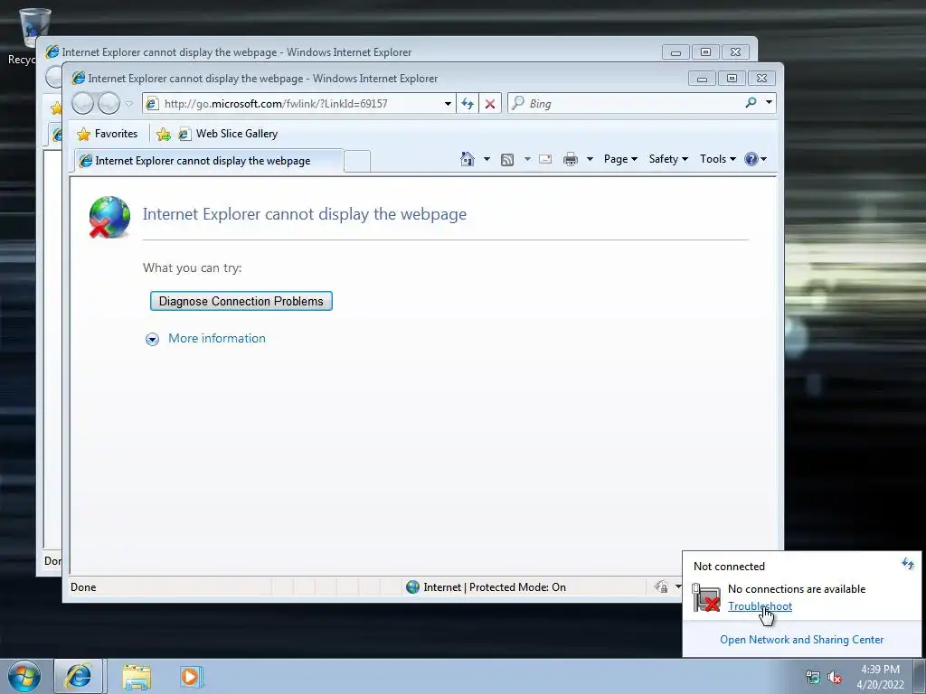Click 'Internet | Protected Mode: On' status
This screenshot has height=694, width=926.
486,587
